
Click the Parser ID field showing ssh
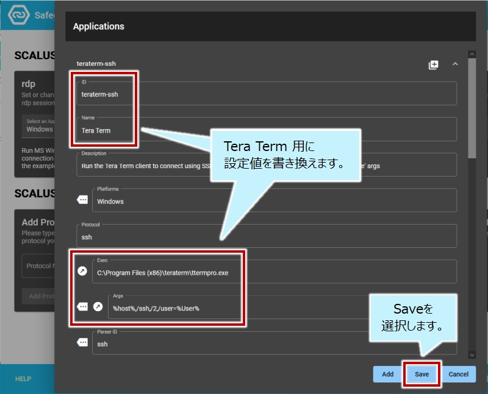pos(274,343)
